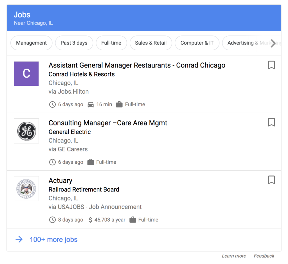Select the Computer & IT filter
The width and height of the screenshot is (288, 264).
197,43
